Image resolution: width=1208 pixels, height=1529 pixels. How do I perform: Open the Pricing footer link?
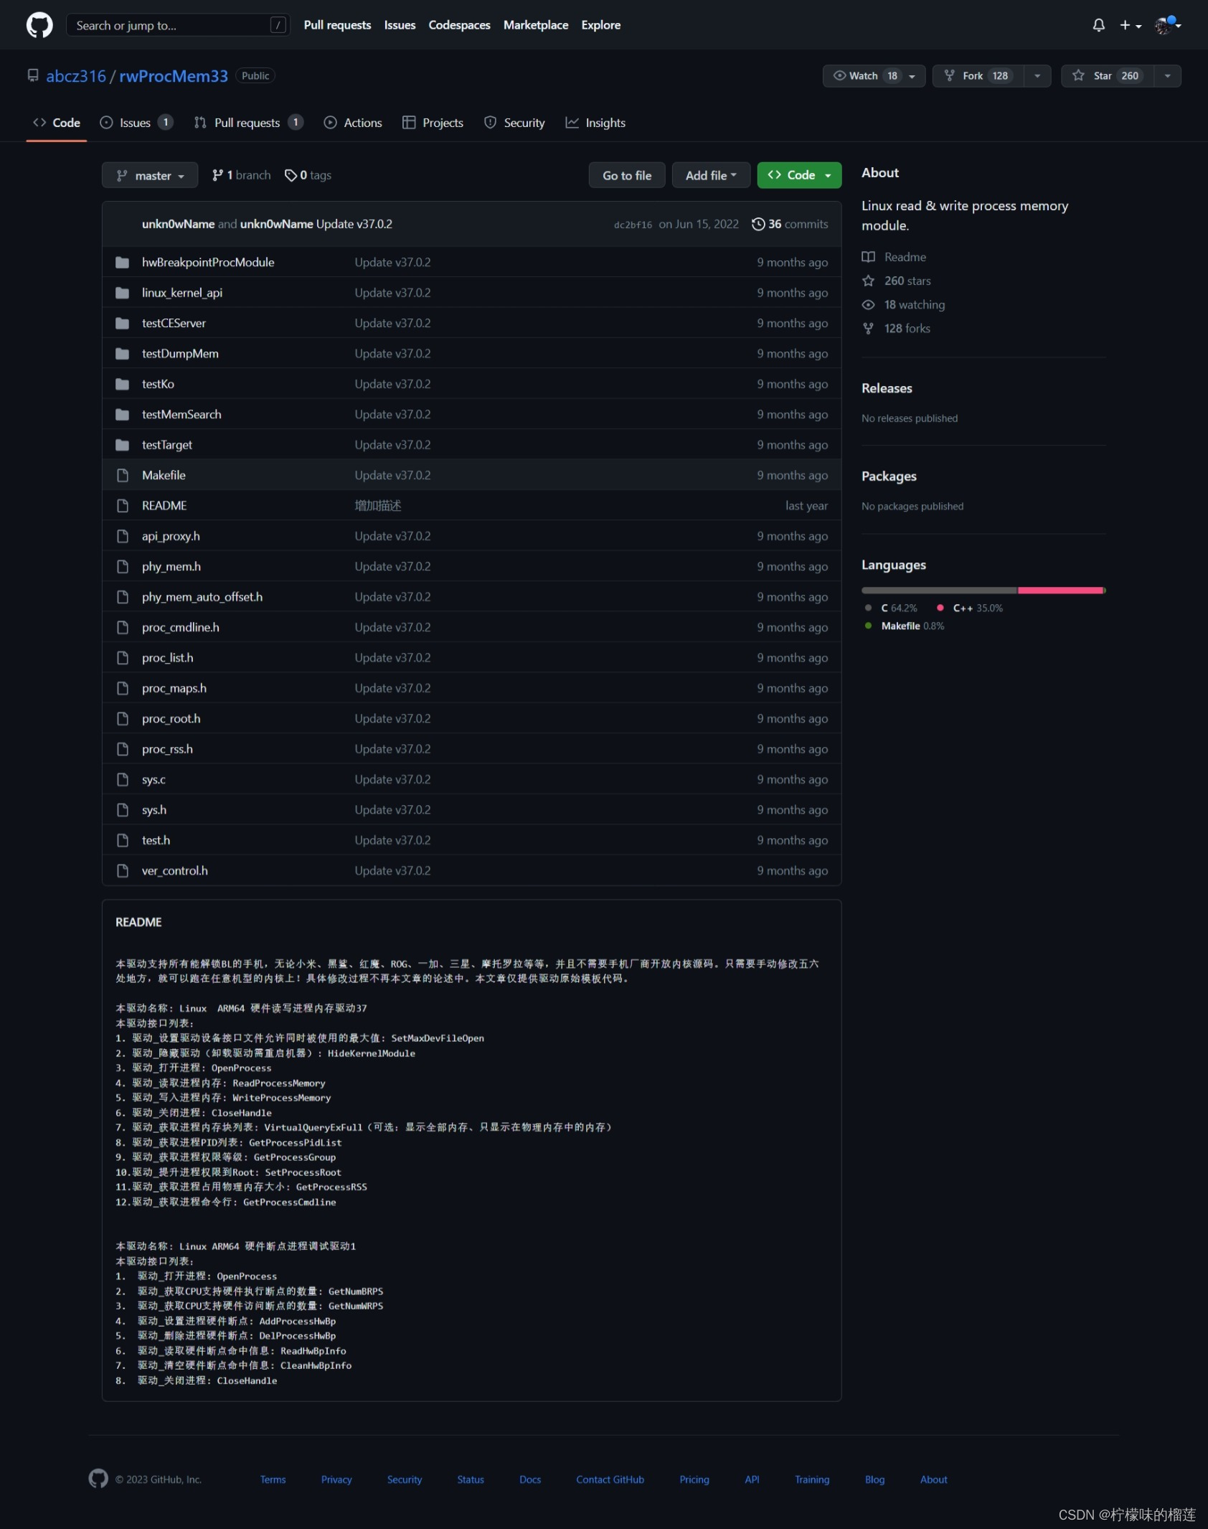point(694,1479)
